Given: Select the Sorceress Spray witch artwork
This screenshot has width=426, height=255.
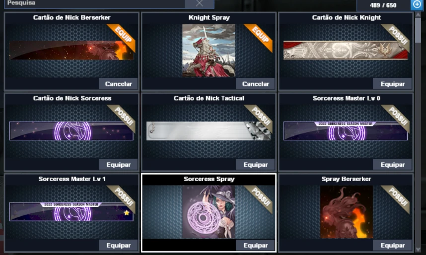Looking at the screenshot, I should click(x=209, y=212).
